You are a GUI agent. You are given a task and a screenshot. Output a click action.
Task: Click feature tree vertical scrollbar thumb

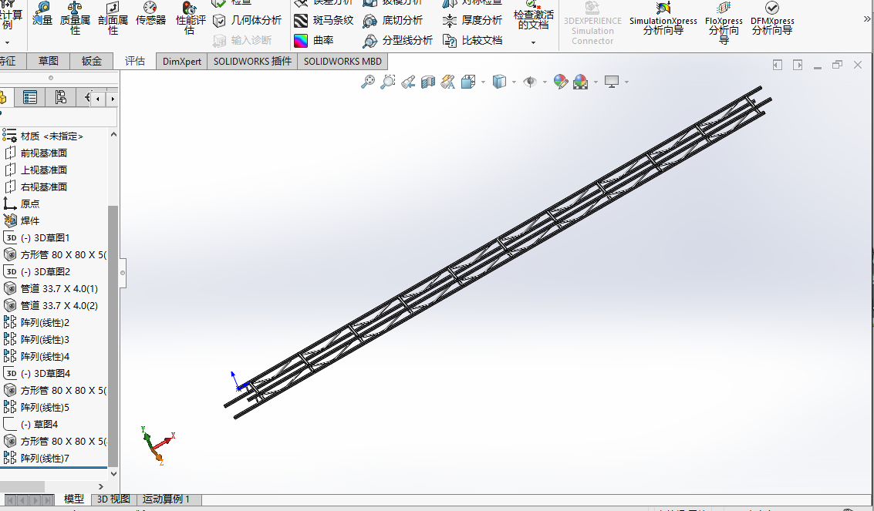(113, 336)
